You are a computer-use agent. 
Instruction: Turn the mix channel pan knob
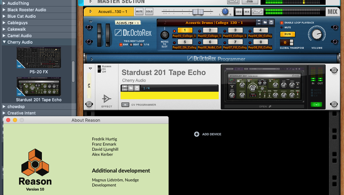click(x=225, y=12)
